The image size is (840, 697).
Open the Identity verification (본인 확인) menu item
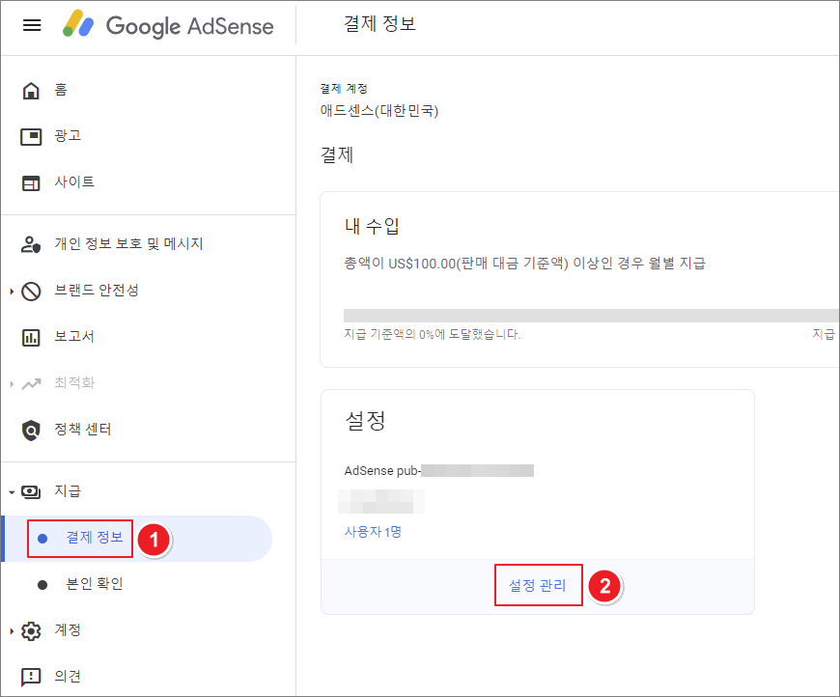[x=94, y=584]
